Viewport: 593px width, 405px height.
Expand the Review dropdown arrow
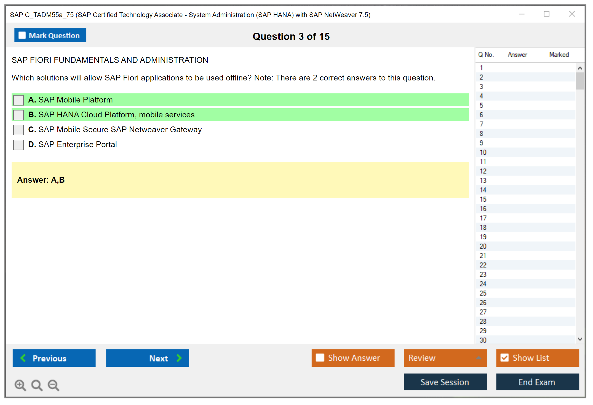point(479,358)
